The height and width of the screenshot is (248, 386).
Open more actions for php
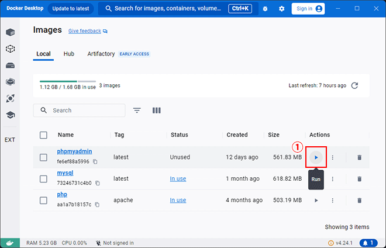tap(333, 201)
